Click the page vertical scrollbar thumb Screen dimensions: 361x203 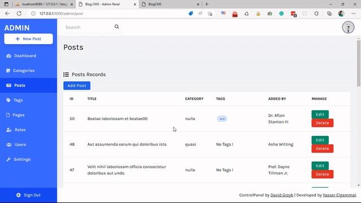tap(359, 63)
